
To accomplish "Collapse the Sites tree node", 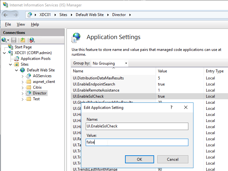I will (x=11, y=64).
